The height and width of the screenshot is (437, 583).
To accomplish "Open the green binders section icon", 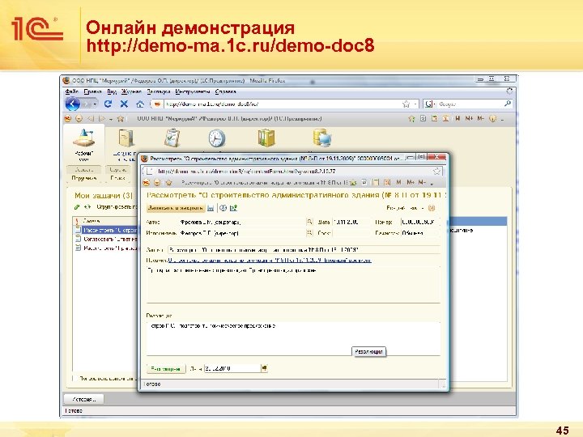I will 266,138.
